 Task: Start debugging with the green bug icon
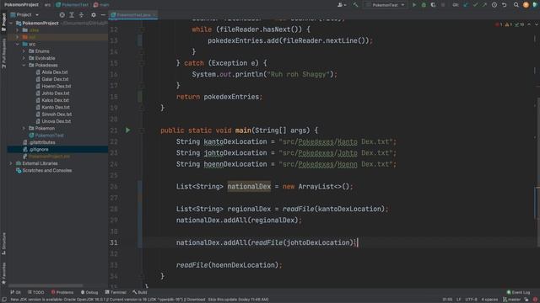tap(424, 5)
